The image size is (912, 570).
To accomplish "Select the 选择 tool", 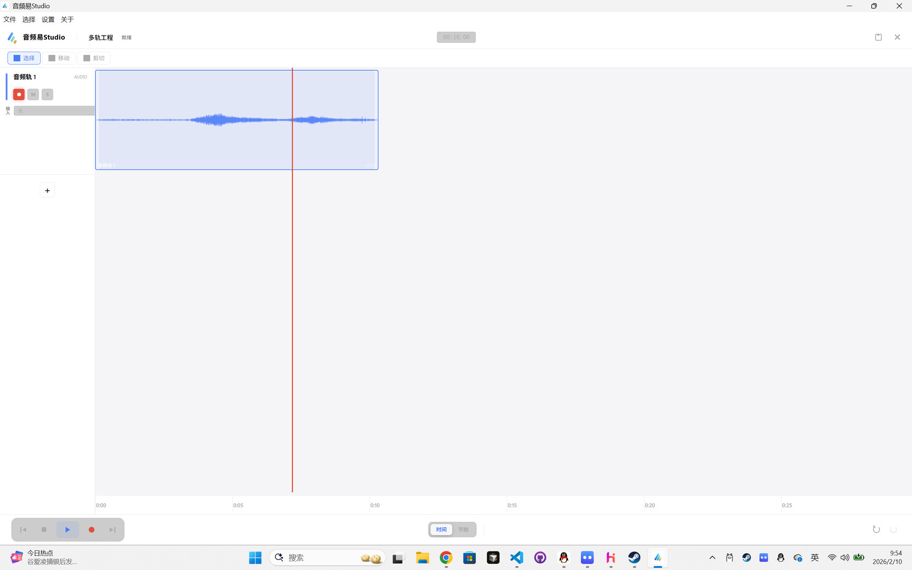I will (x=24, y=58).
